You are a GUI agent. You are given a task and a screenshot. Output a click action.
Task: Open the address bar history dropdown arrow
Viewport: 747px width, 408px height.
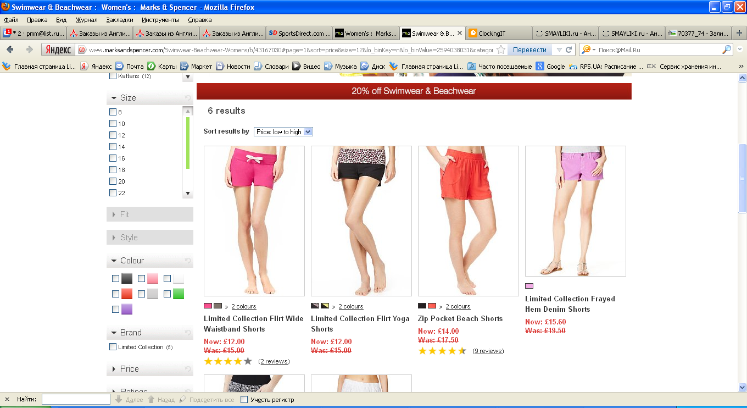point(559,49)
